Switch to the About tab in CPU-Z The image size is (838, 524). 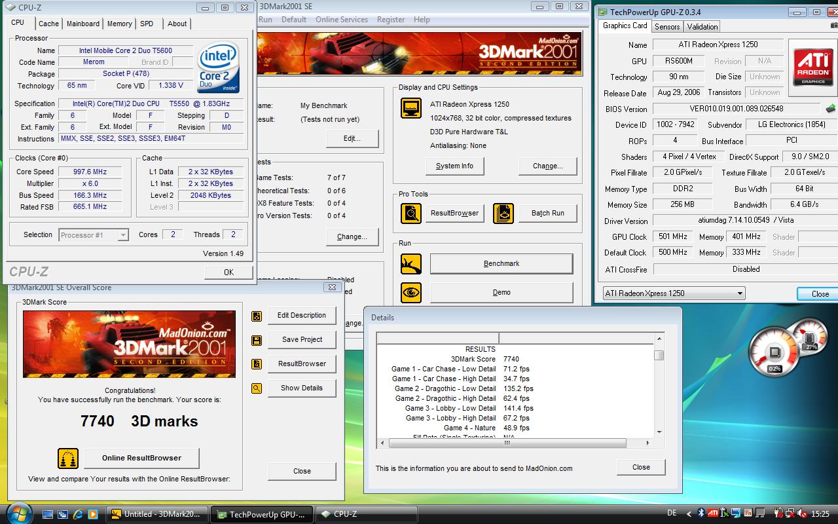click(177, 24)
